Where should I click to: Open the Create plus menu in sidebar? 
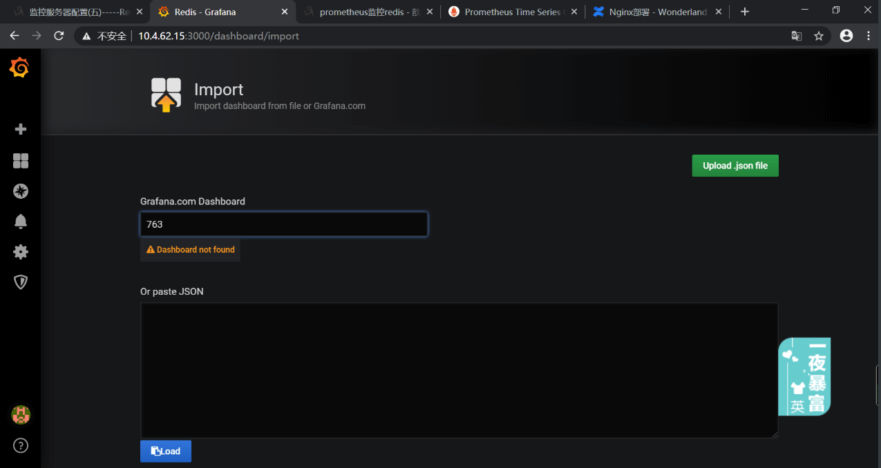coord(21,129)
